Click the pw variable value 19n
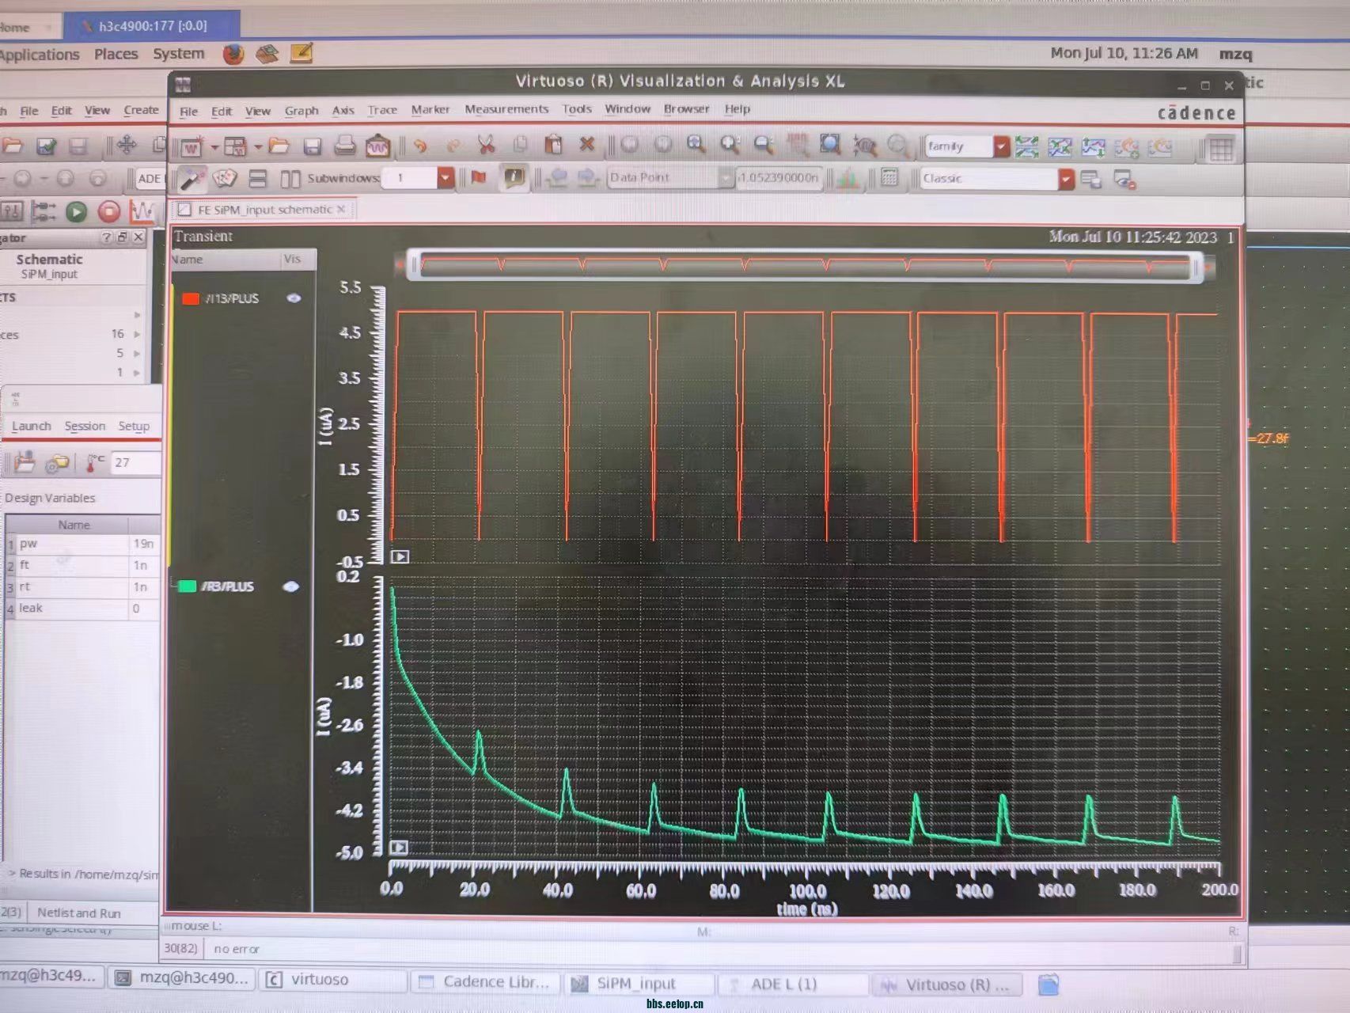Image resolution: width=1350 pixels, height=1013 pixels. [144, 544]
